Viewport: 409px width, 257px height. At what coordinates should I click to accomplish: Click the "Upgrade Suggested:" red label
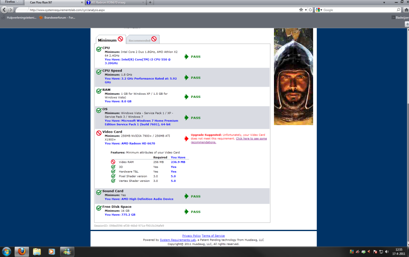tap(206, 135)
